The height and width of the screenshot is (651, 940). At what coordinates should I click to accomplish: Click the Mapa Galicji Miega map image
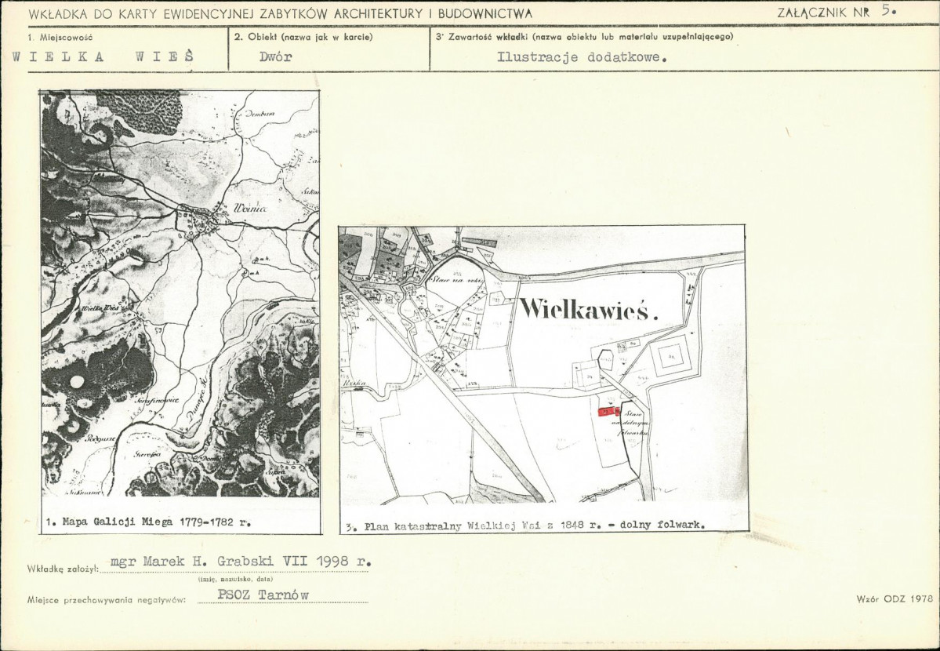coord(180,293)
